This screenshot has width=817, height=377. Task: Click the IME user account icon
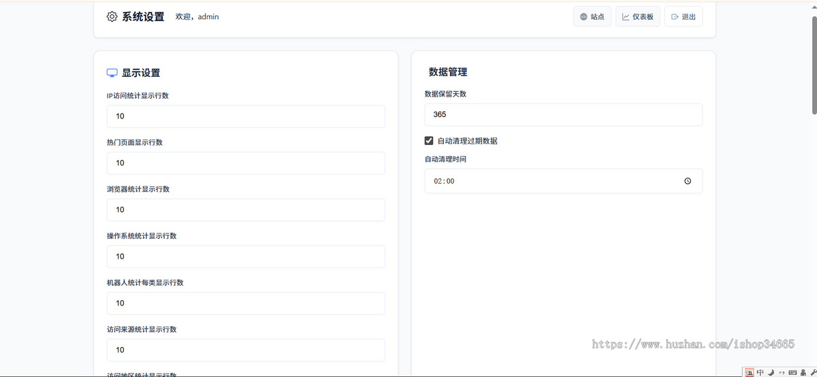803,372
